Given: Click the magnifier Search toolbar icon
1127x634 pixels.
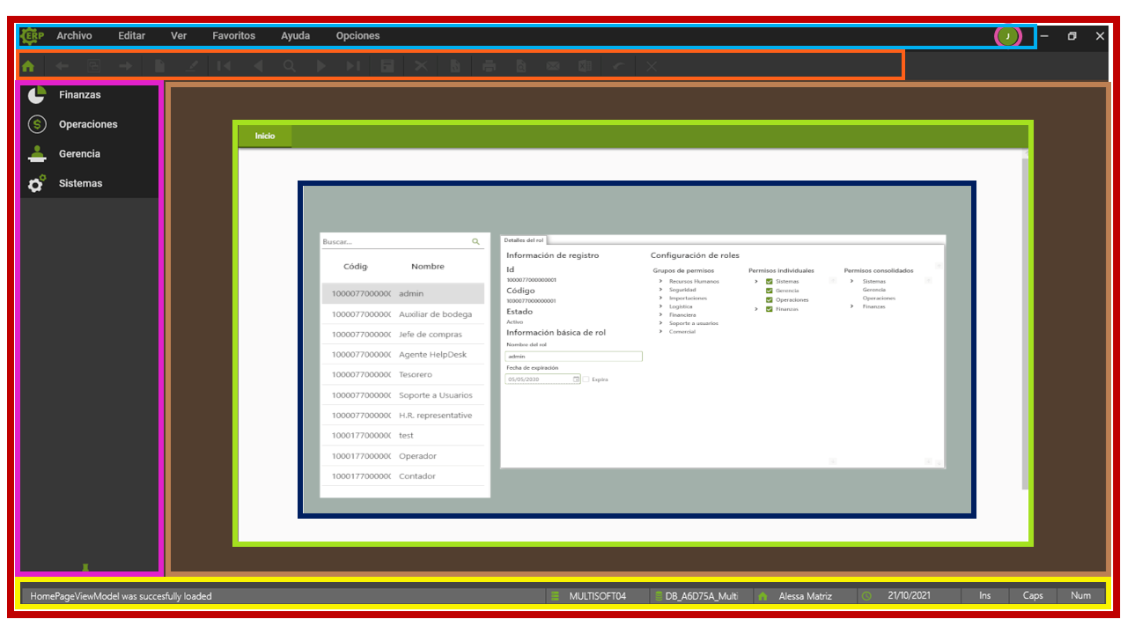Looking at the screenshot, I should [289, 66].
